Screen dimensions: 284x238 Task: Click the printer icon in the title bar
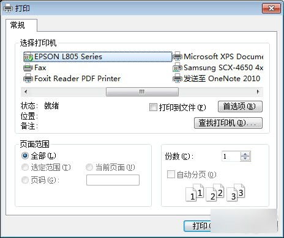8,9
